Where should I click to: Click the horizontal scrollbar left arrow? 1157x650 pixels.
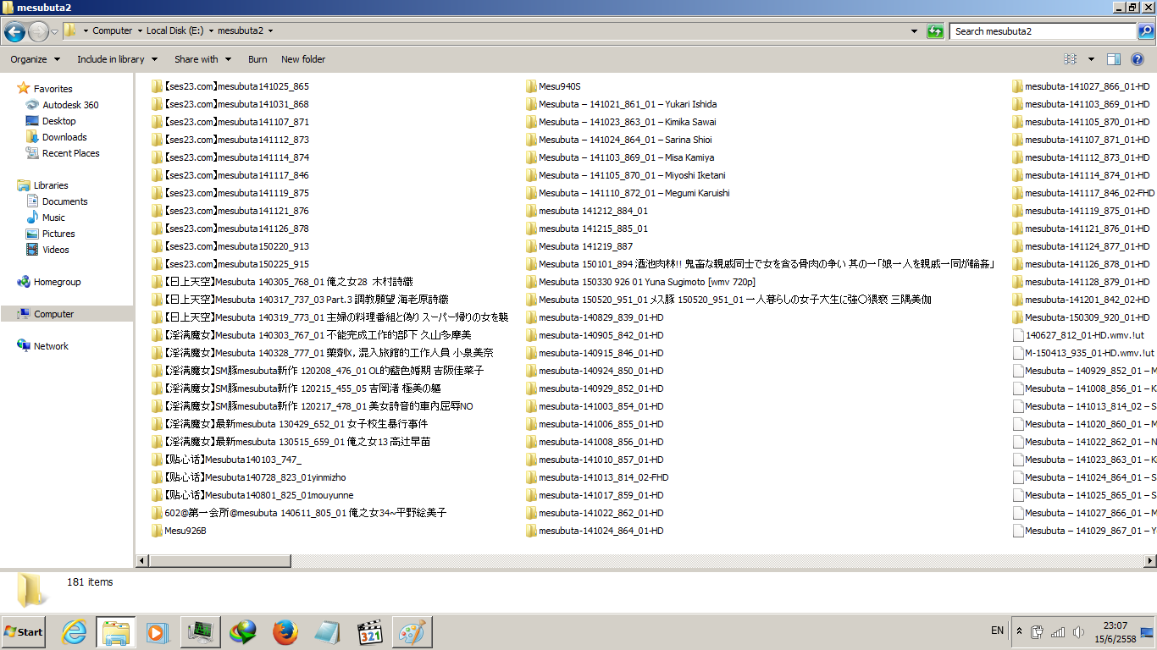[x=141, y=560]
